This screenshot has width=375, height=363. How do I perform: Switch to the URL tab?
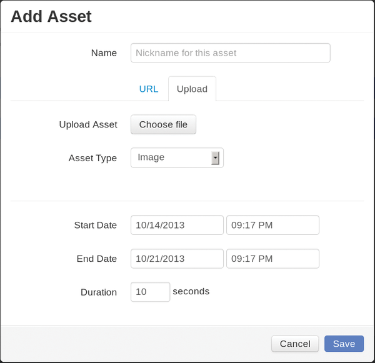point(149,89)
